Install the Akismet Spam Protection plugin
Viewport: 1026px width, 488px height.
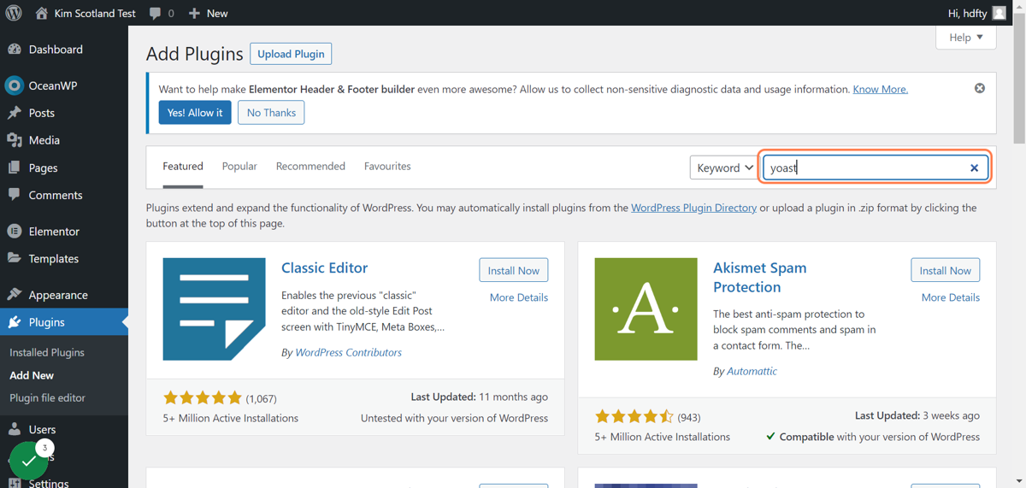coord(946,270)
